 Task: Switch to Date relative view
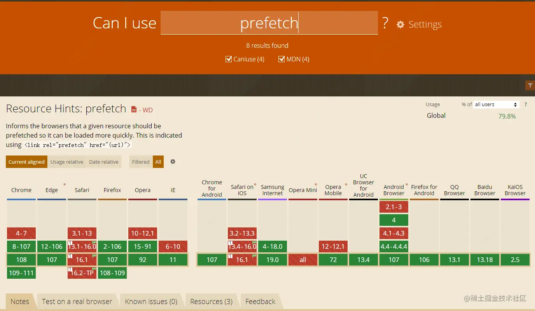[104, 162]
